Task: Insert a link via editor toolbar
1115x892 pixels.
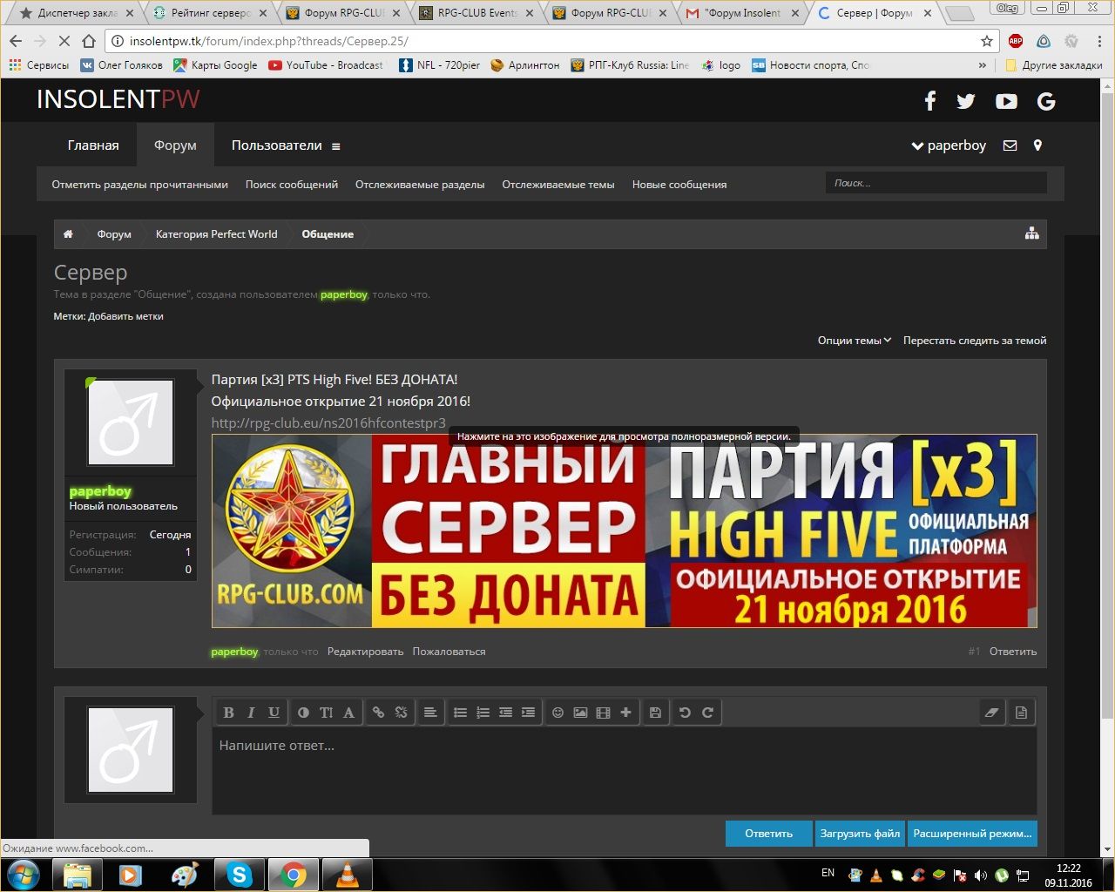Action: pyautogui.click(x=378, y=713)
